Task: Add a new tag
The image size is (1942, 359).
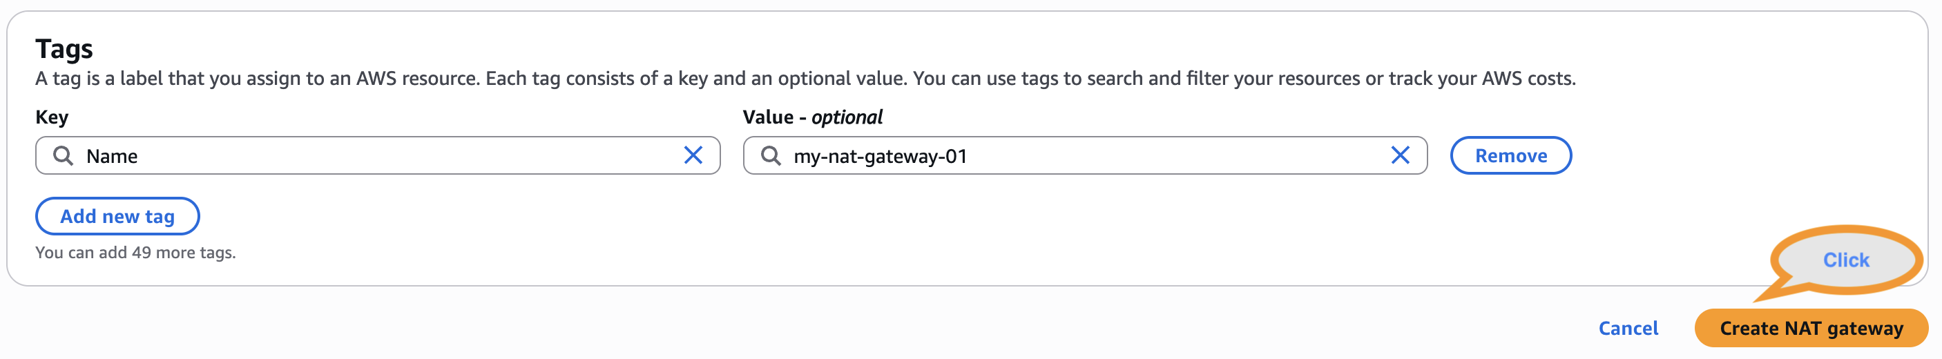Action: [x=117, y=217]
